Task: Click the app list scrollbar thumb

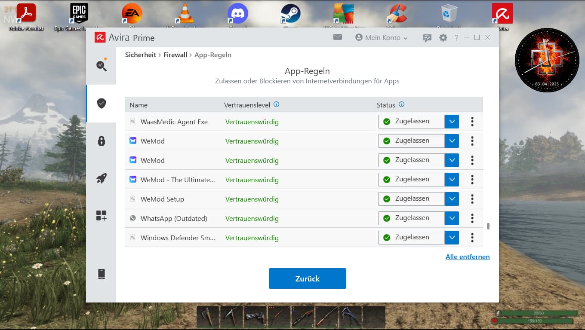Action: click(x=488, y=226)
